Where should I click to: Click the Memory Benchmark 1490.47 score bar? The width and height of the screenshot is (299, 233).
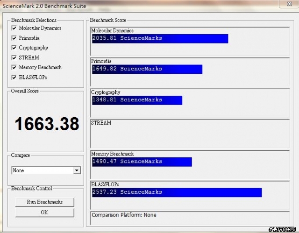(142, 162)
